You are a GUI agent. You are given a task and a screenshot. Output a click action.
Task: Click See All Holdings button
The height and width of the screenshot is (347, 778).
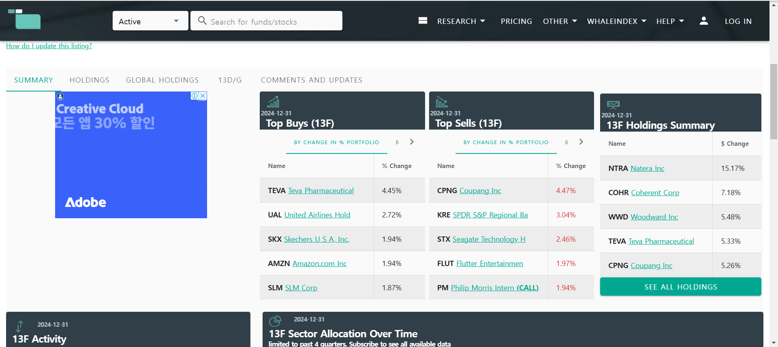point(681,287)
